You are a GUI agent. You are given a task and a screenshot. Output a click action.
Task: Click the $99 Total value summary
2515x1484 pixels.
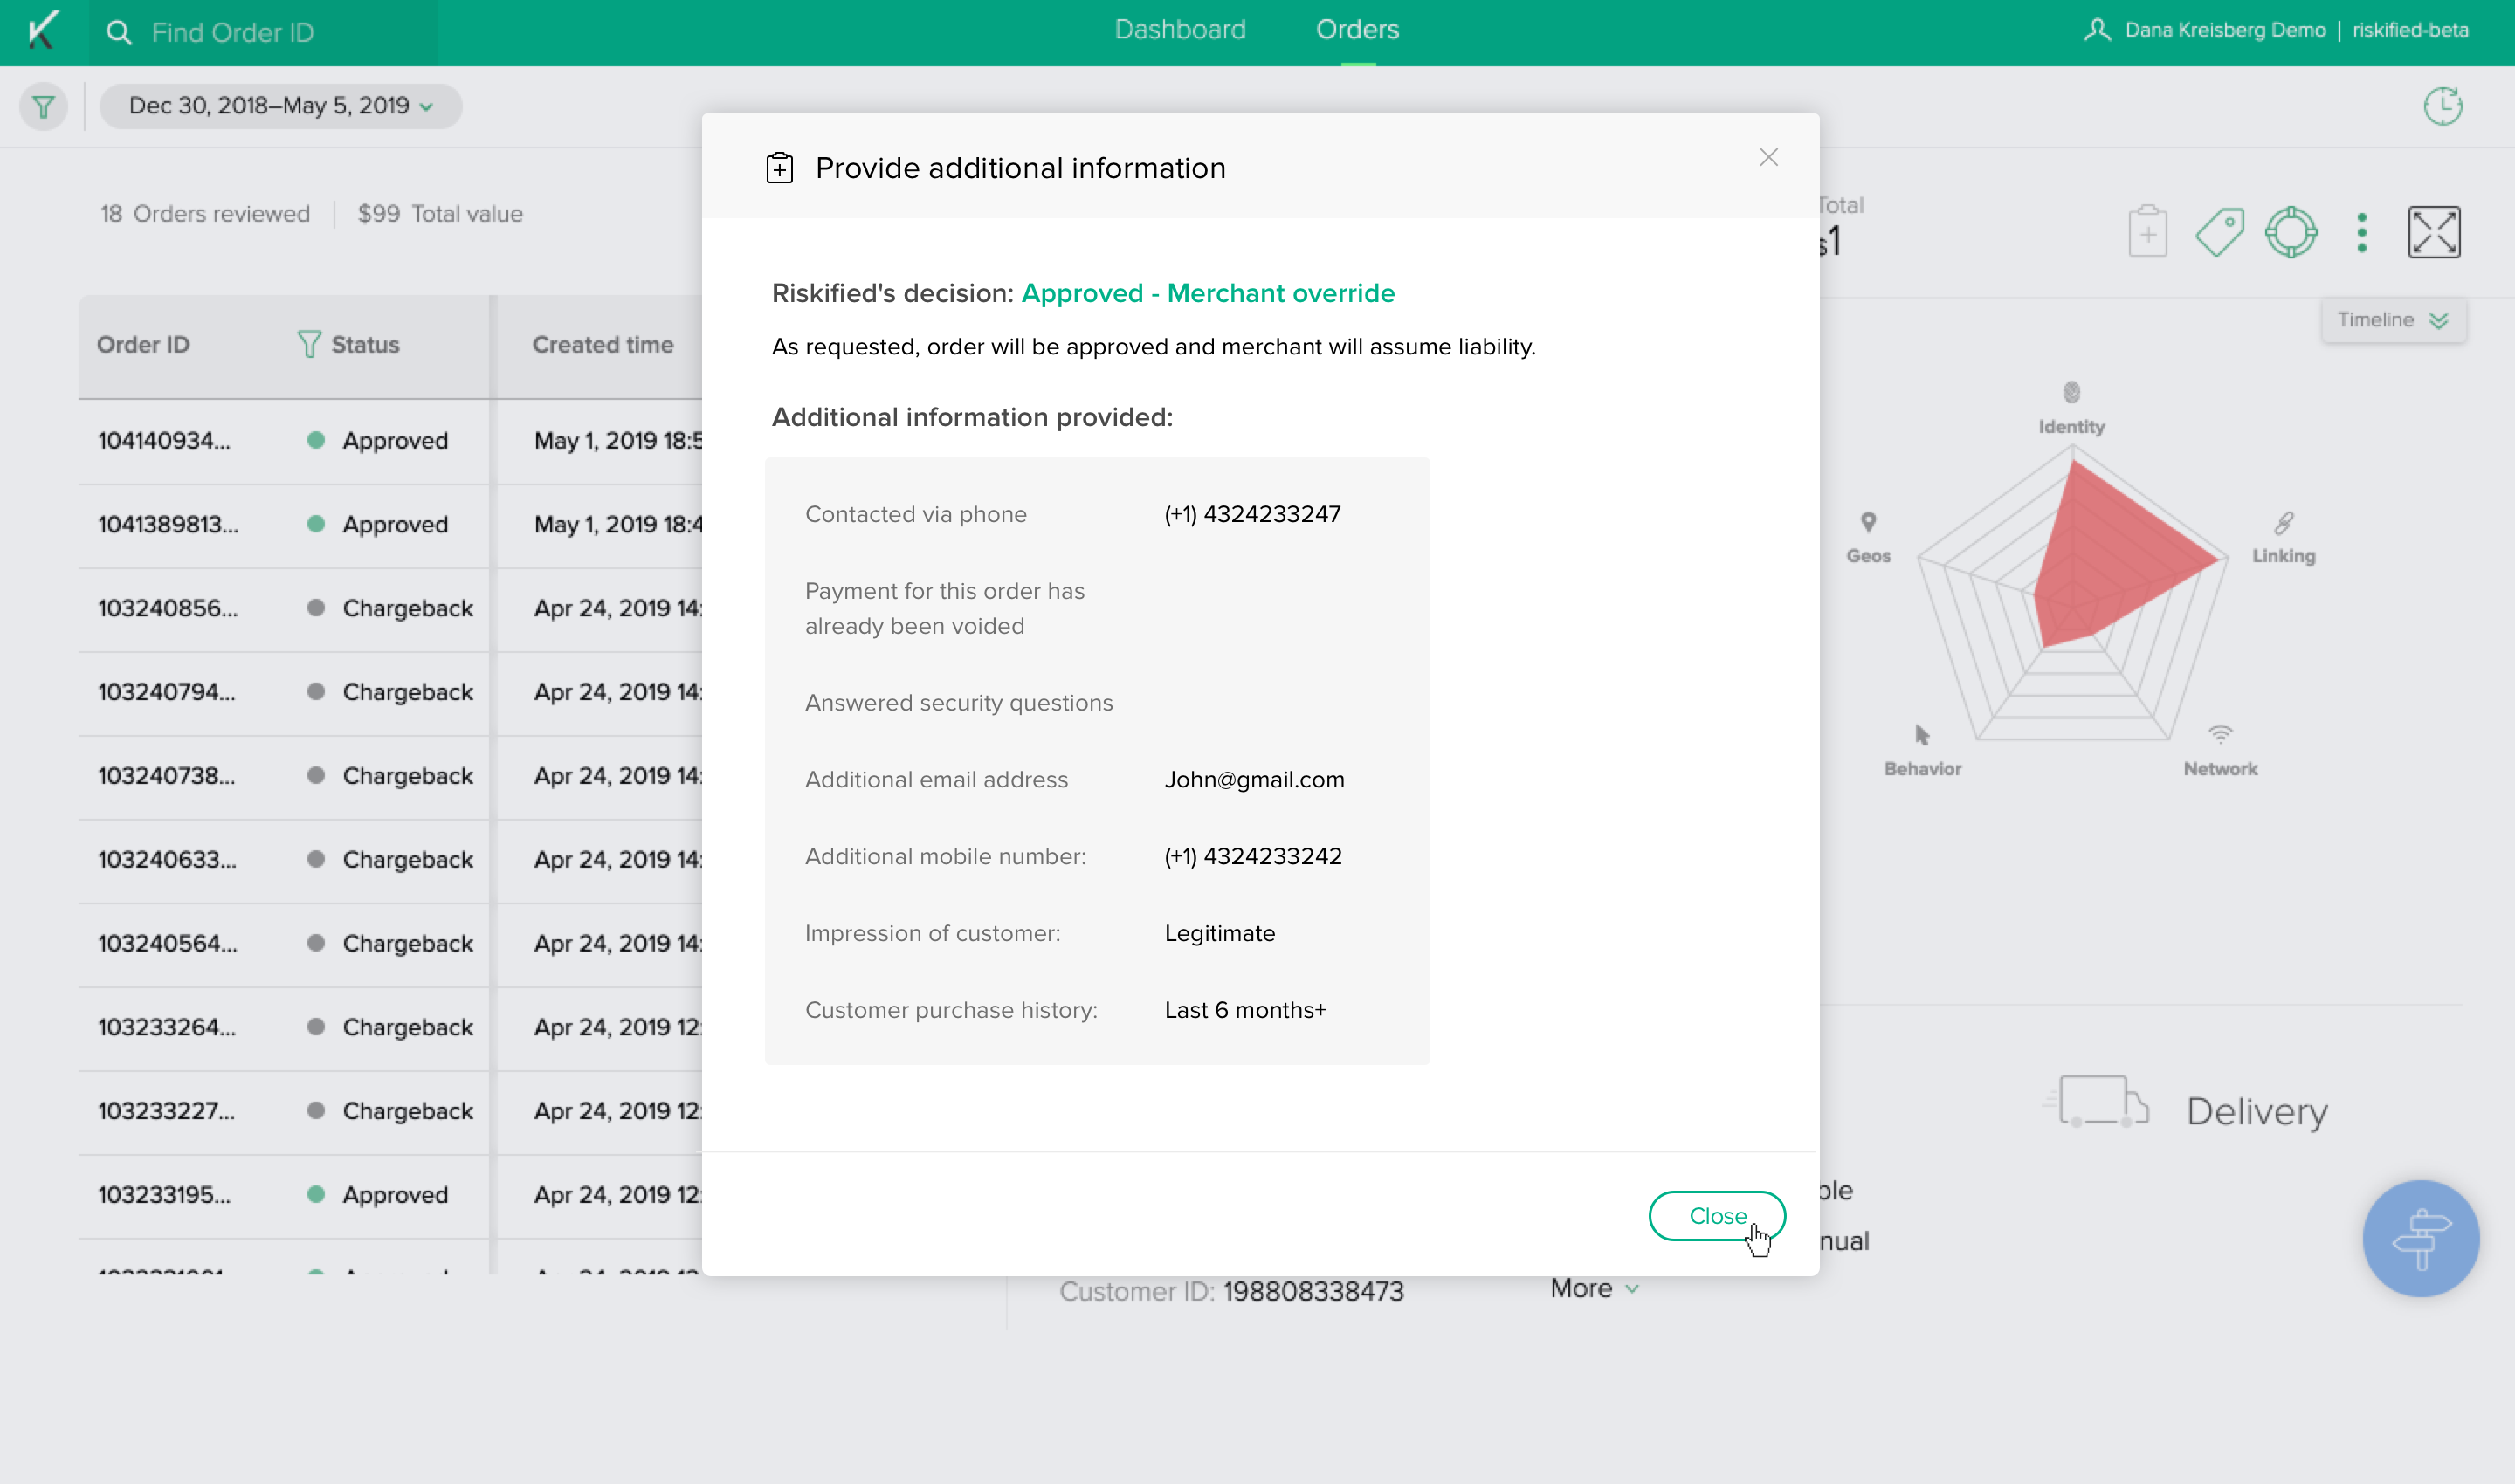[x=440, y=214]
